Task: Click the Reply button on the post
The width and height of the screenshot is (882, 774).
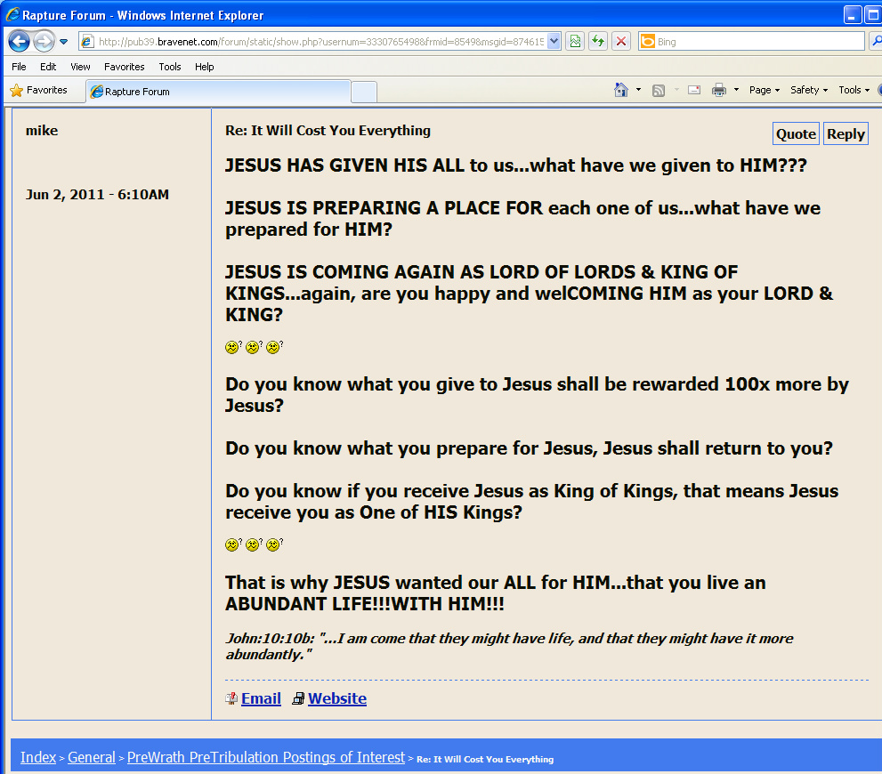Action: (x=846, y=133)
